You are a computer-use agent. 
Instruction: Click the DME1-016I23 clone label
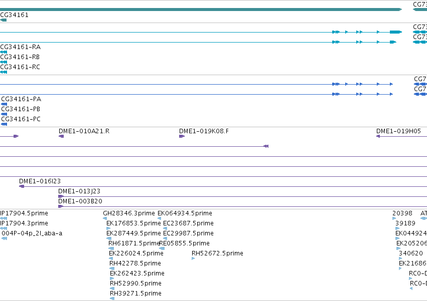(40, 181)
